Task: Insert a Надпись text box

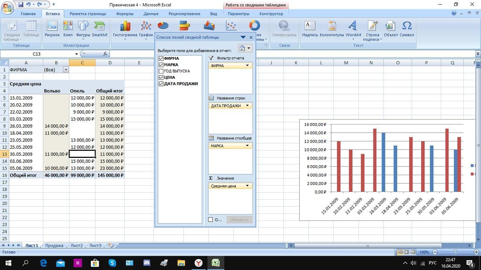Action: (310, 29)
